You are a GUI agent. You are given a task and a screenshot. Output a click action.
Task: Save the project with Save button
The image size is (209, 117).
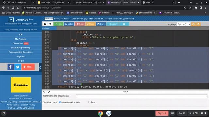(x=101, y=24)
